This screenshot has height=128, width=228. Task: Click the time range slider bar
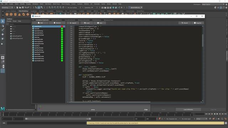click(x=58, y=119)
